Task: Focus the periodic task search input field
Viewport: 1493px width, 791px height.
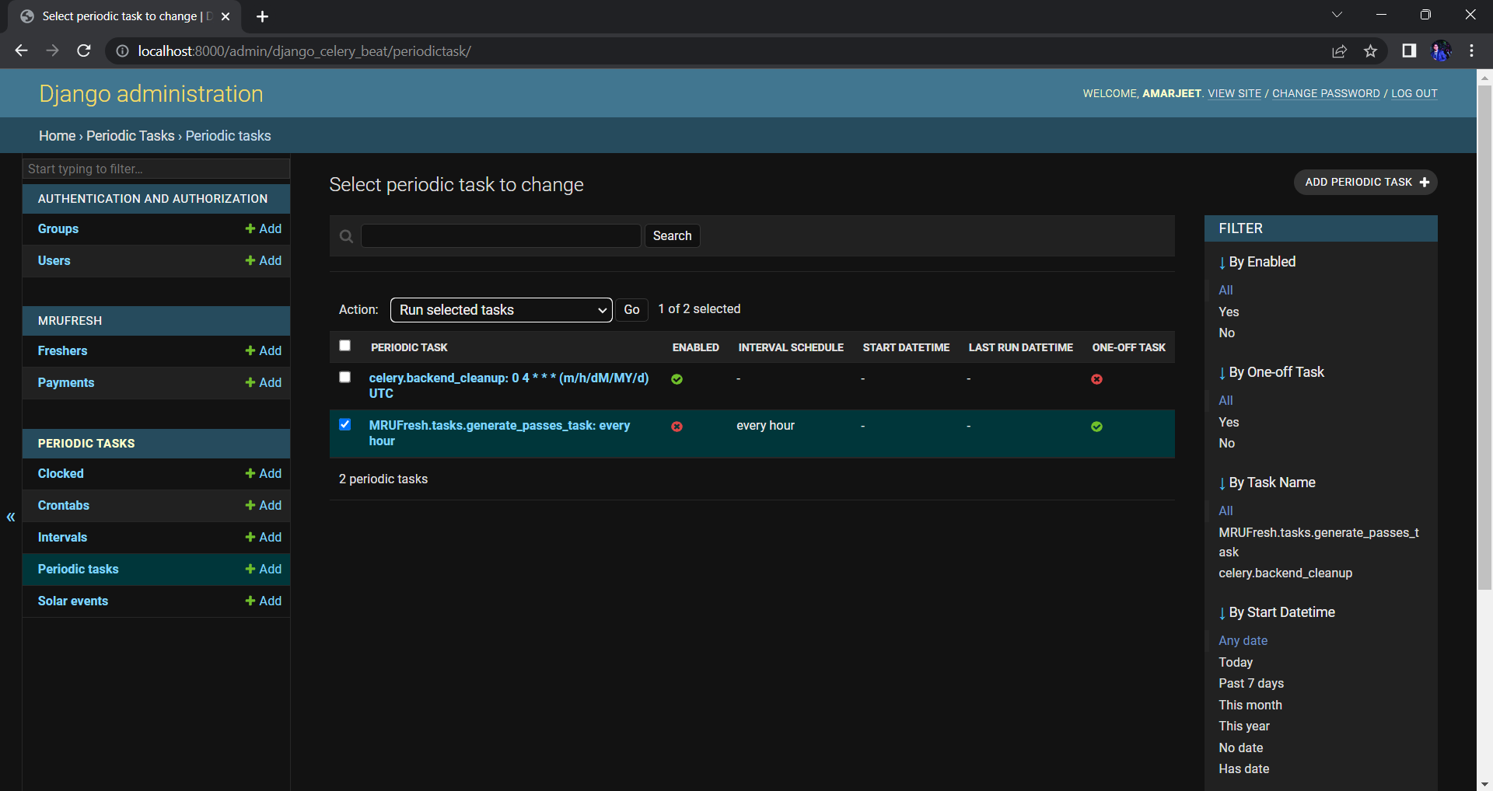Action: tap(501, 236)
